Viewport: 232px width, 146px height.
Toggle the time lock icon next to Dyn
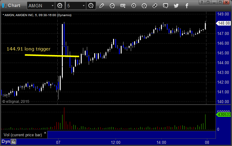13,142
